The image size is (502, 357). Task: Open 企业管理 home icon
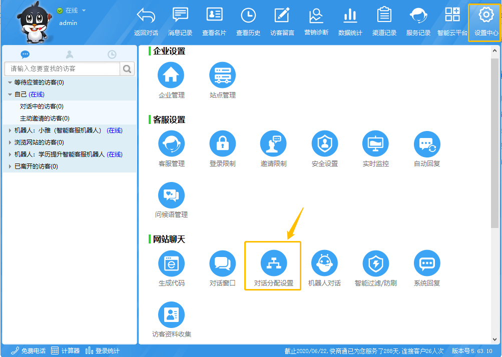(x=171, y=75)
